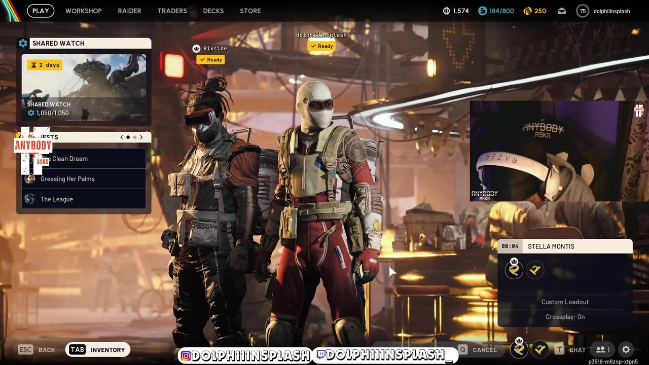The width and height of the screenshot is (649, 365).
Task: Click The League quest portrait icon
Action: coord(30,199)
